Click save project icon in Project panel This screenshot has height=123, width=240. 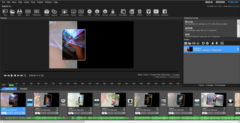point(194,43)
